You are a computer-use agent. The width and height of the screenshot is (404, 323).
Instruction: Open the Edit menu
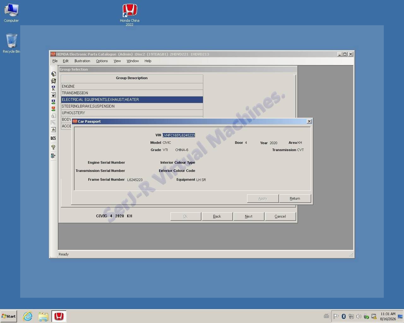point(66,61)
